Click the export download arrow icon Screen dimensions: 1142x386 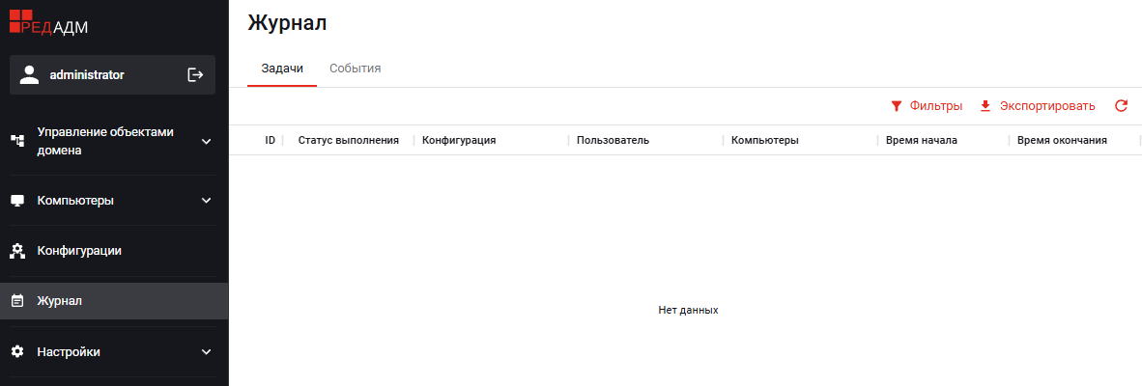985,106
